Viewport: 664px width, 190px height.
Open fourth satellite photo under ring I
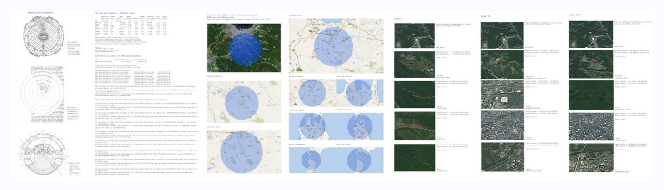coord(414,125)
